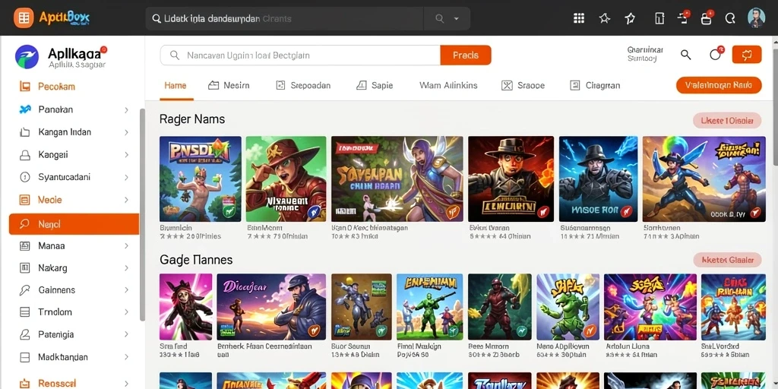Click the Valeinnogan Rado orange button

pos(719,85)
